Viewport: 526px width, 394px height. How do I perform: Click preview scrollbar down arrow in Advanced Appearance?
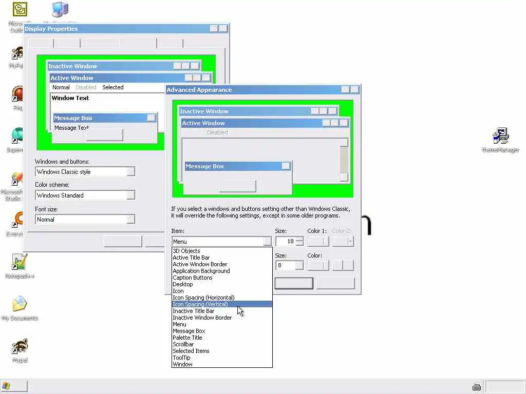point(344,177)
